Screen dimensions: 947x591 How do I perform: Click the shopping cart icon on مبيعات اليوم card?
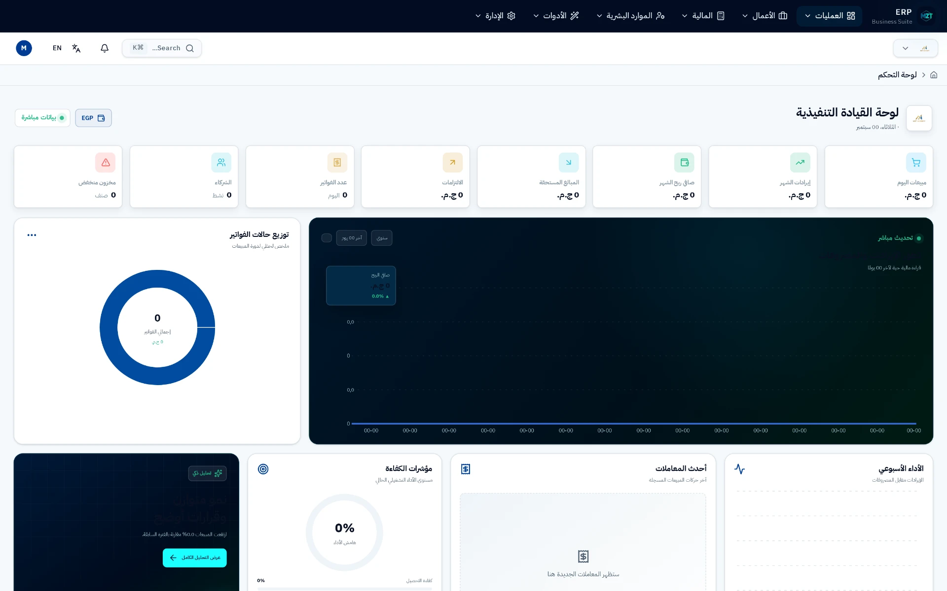(x=916, y=163)
